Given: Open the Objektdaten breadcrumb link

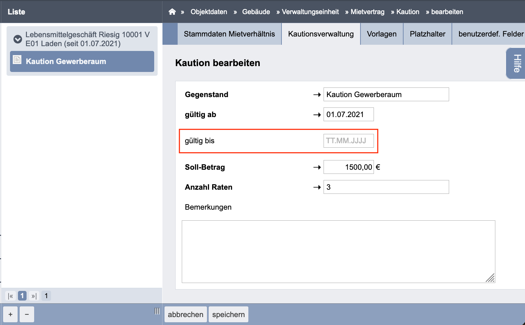Looking at the screenshot, I should click(x=209, y=12).
